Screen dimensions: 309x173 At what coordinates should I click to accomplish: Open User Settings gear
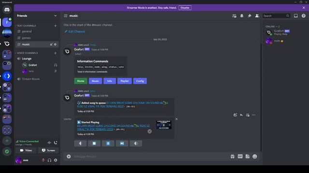[x=56, y=160]
